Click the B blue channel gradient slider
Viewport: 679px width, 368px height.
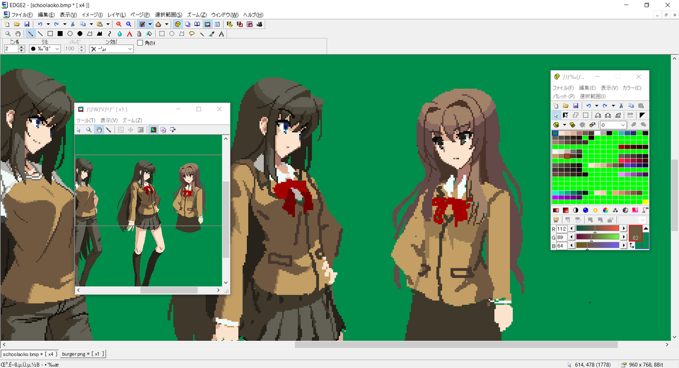(x=598, y=245)
